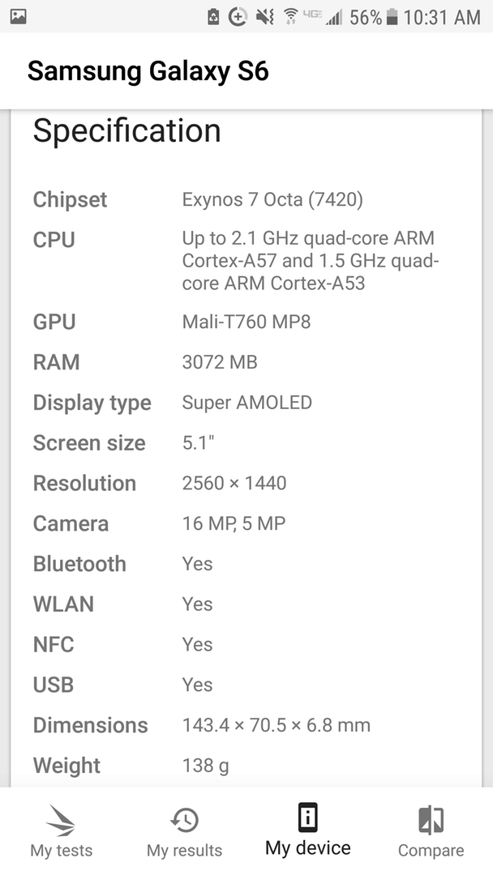Switch to the My results tab label
Image resolution: width=493 pixels, height=875 pixels.
pos(184,851)
